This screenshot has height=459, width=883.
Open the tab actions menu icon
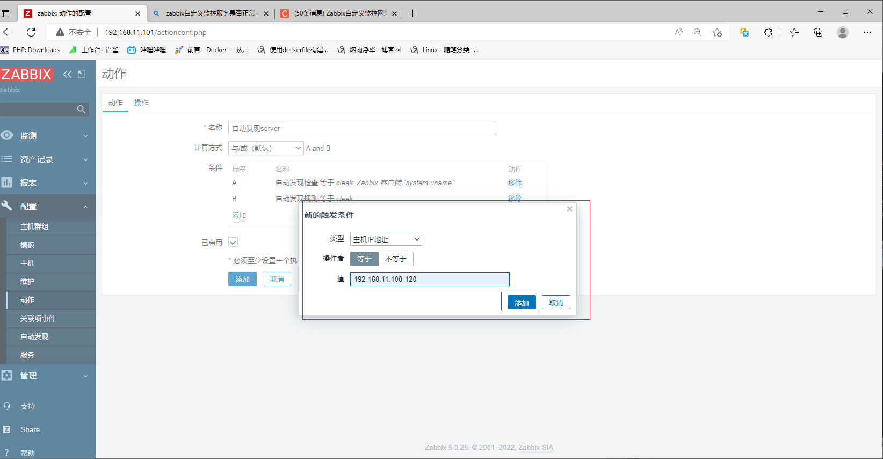(5, 13)
